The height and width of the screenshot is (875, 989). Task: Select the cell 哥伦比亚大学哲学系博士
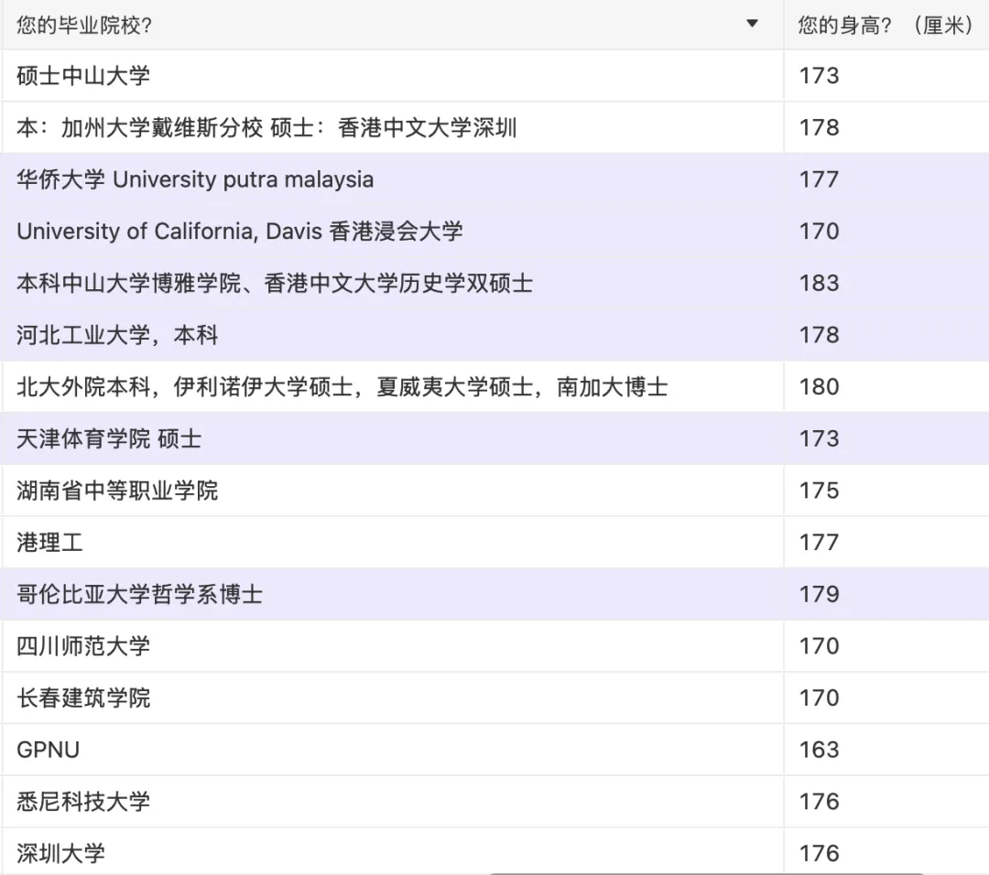pos(392,594)
